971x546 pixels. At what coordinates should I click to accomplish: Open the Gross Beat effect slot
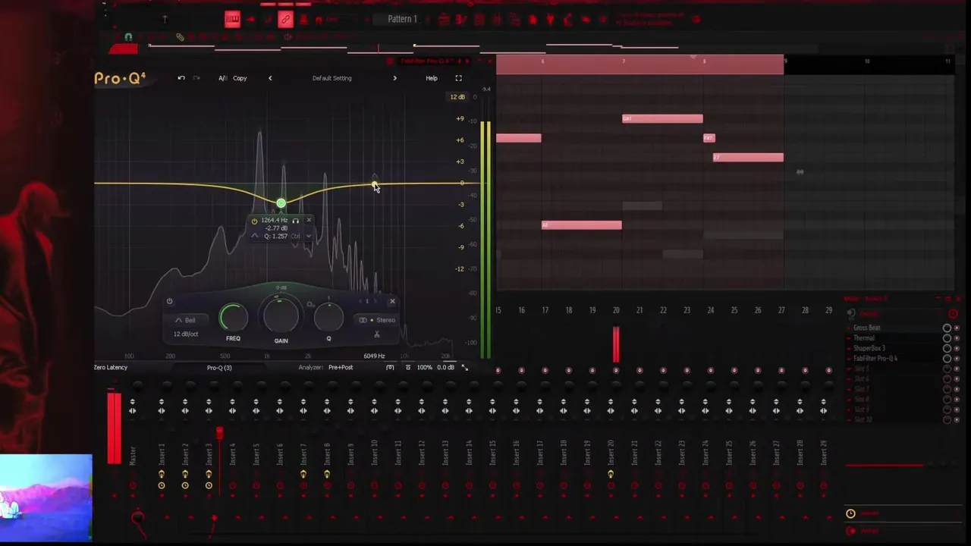[x=867, y=328]
